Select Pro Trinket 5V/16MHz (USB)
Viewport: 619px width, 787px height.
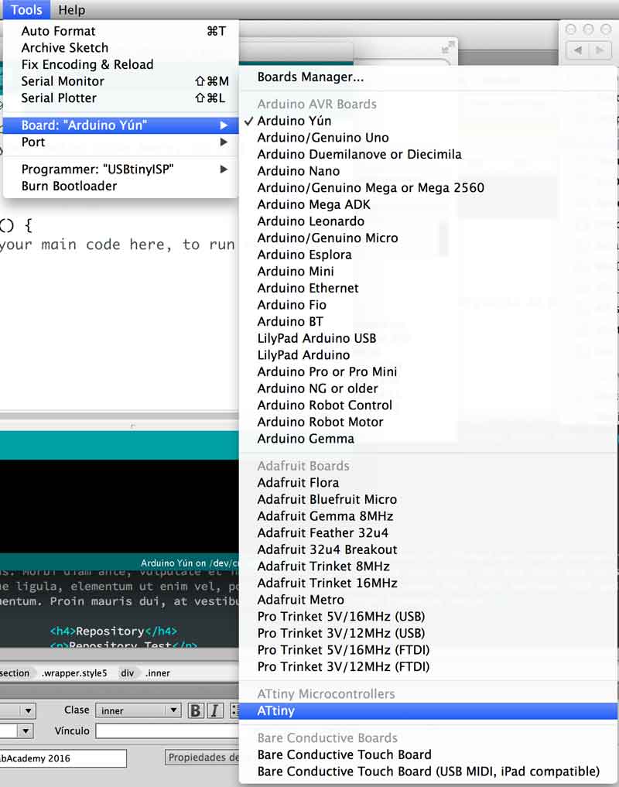(x=428, y=616)
